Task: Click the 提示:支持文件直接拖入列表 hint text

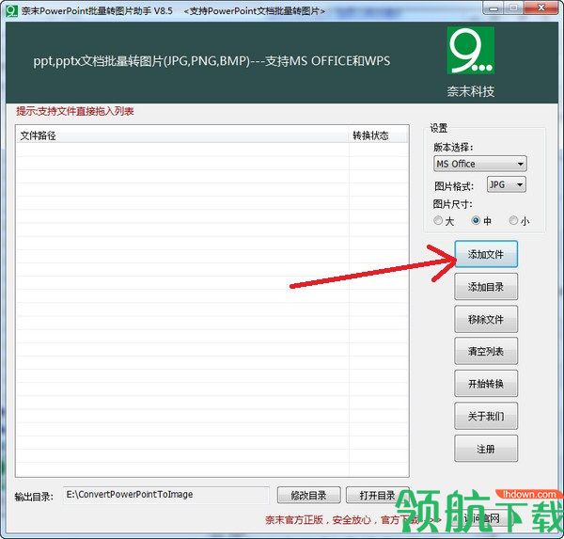Action: click(x=75, y=111)
